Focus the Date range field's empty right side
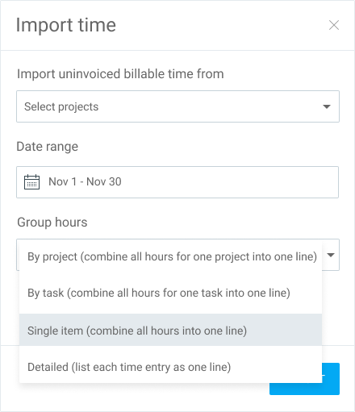The width and height of the screenshot is (355, 412). [x=230, y=182]
